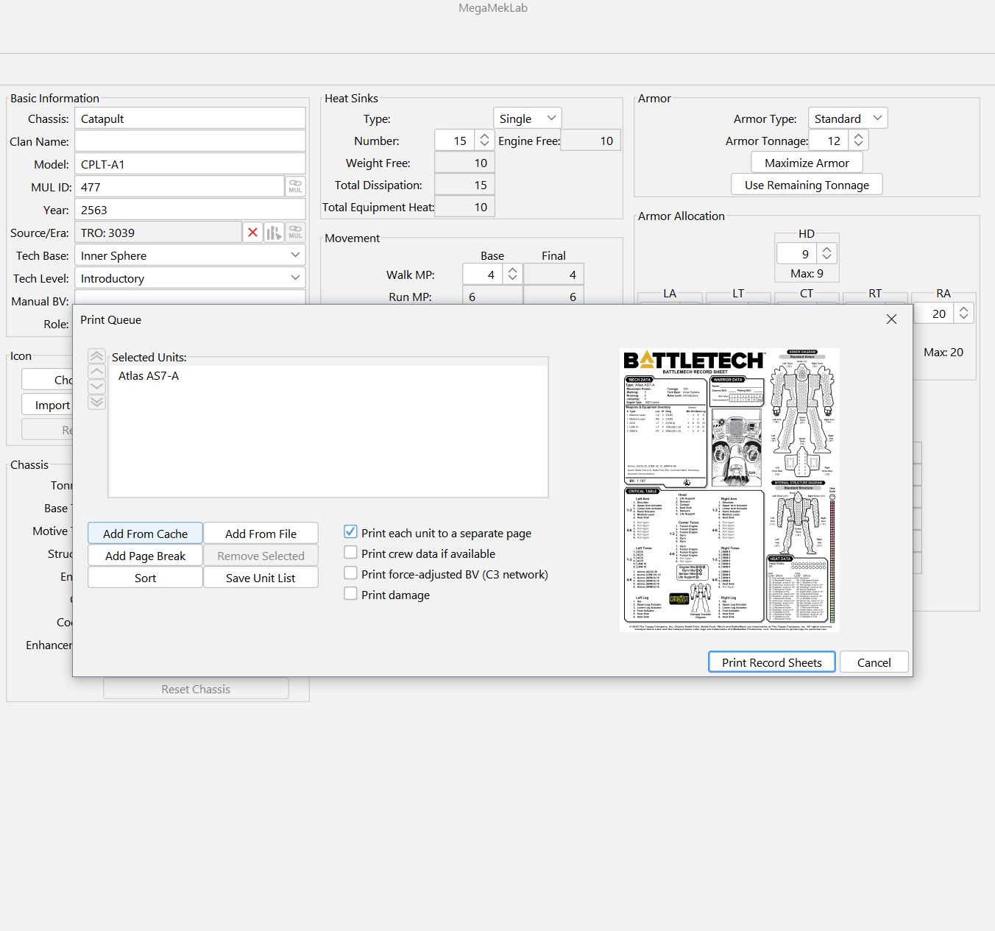The image size is (995, 931).
Task: Sort the selected units list
Action: pyautogui.click(x=145, y=578)
